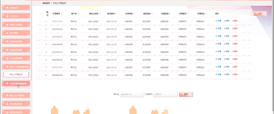Screen dimensions: 274x114
Task: Expand 护理等级管理 sidebar chevron
Action: click(x=27, y=41)
